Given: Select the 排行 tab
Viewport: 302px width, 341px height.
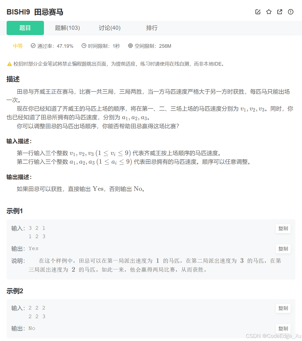Looking at the screenshot, I should coord(152,28).
